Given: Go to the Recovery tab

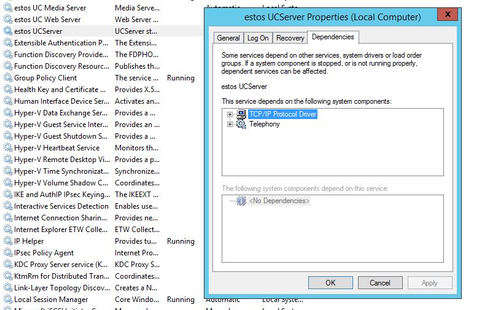Looking at the screenshot, I should (290, 38).
